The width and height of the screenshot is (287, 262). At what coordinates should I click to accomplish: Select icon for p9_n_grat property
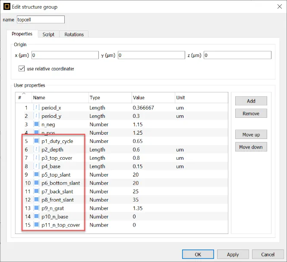tap(36, 208)
